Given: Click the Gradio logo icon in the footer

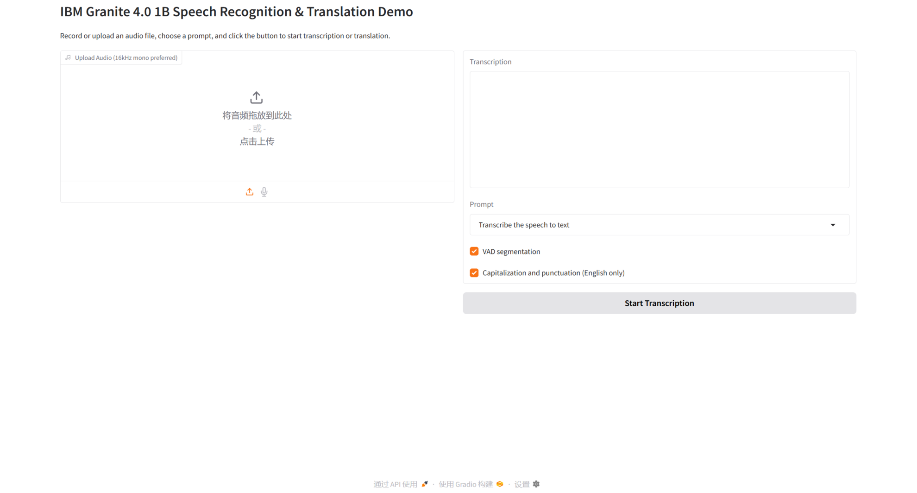Looking at the screenshot, I should coord(500,484).
